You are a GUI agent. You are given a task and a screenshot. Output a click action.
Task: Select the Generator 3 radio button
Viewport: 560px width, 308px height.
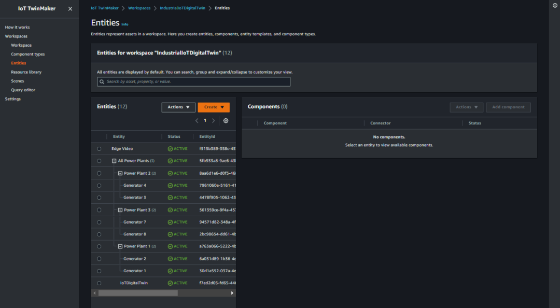99,198
